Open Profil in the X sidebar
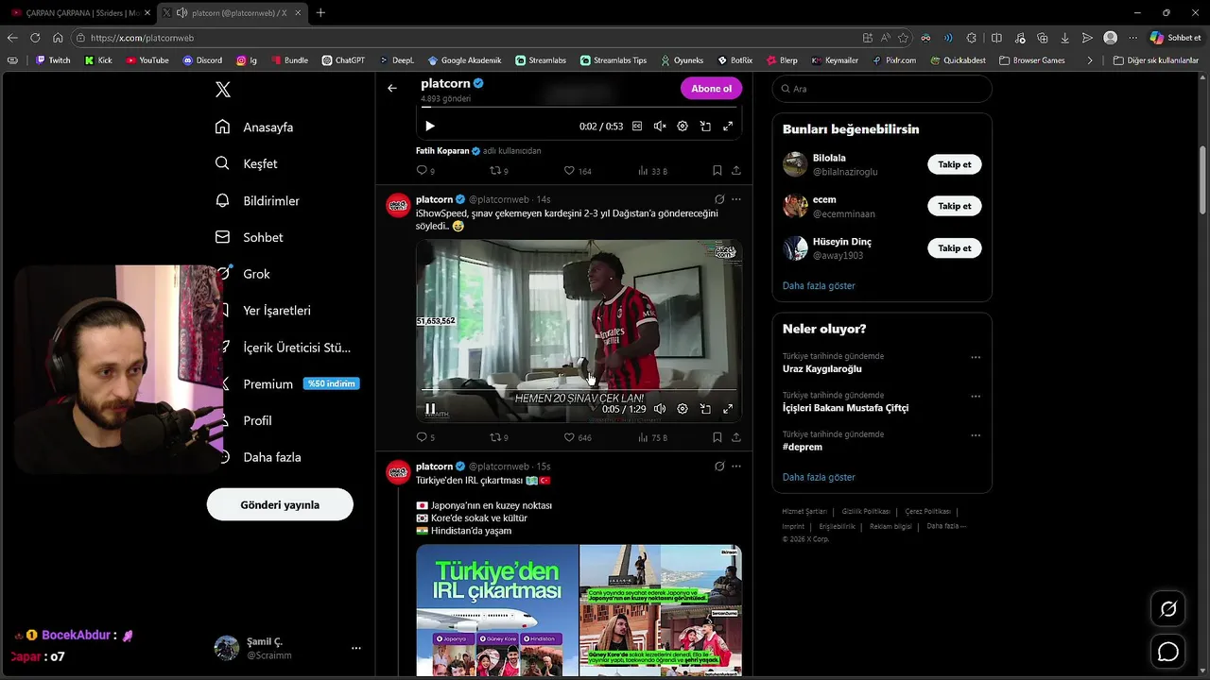The image size is (1210, 680). tap(257, 420)
